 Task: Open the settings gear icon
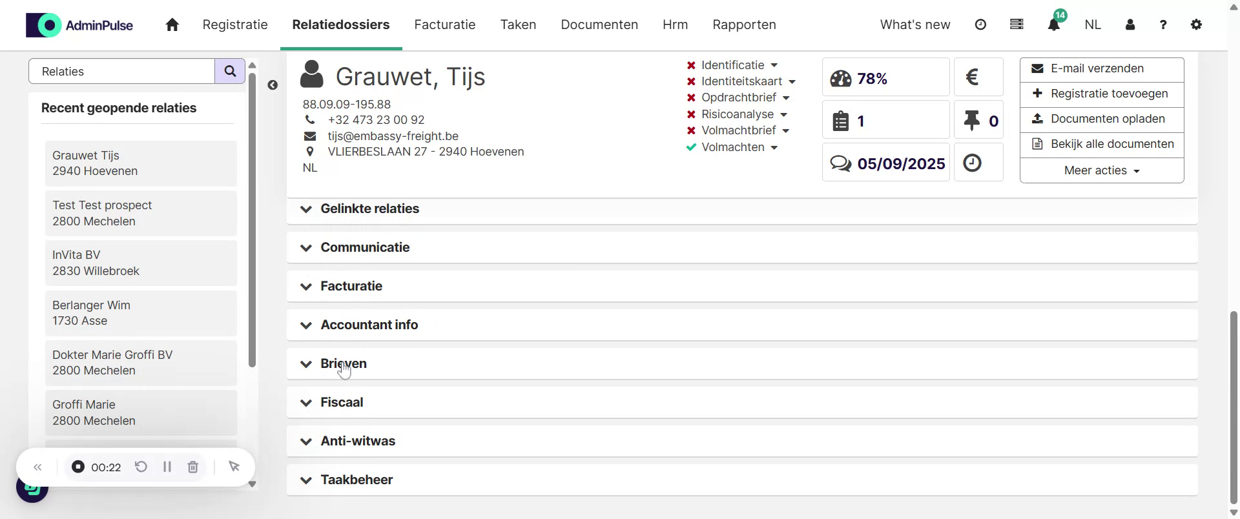(1196, 25)
